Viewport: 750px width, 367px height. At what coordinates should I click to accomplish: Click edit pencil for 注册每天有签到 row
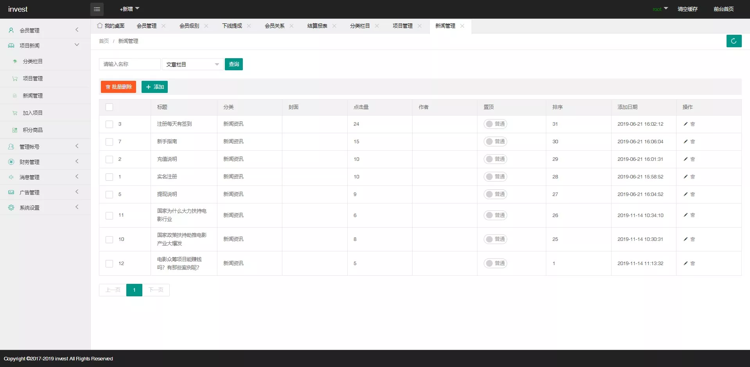(685, 124)
